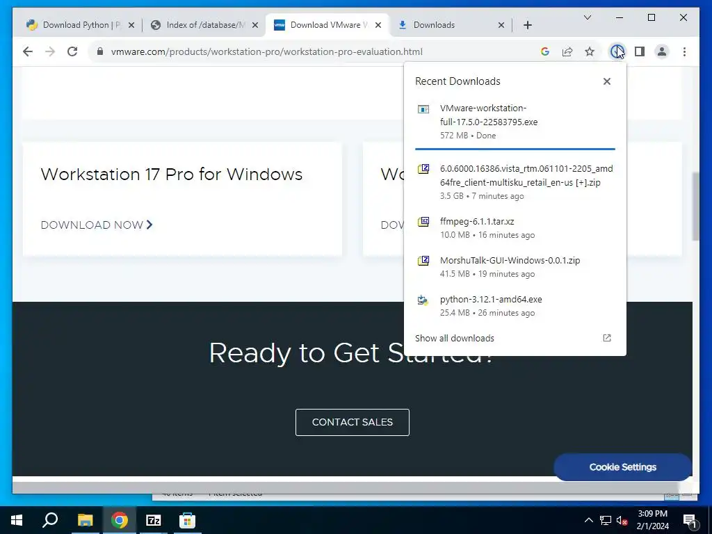Reload the VMware page
The height and width of the screenshot is (534, 712).
(72, 51)
